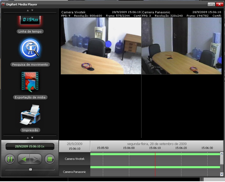225x182 pixels.
Task: Select the Camera Panasonic video view
Action: point(181,46)
